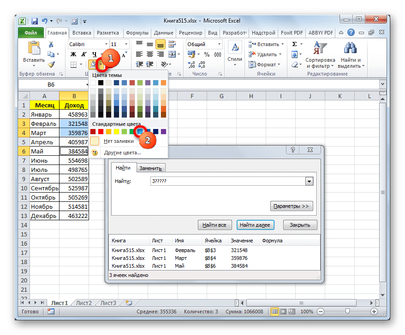Pick black theme color swatch
Image resolution: width=405 pixels, height=335 pixels.
point(101,82)
